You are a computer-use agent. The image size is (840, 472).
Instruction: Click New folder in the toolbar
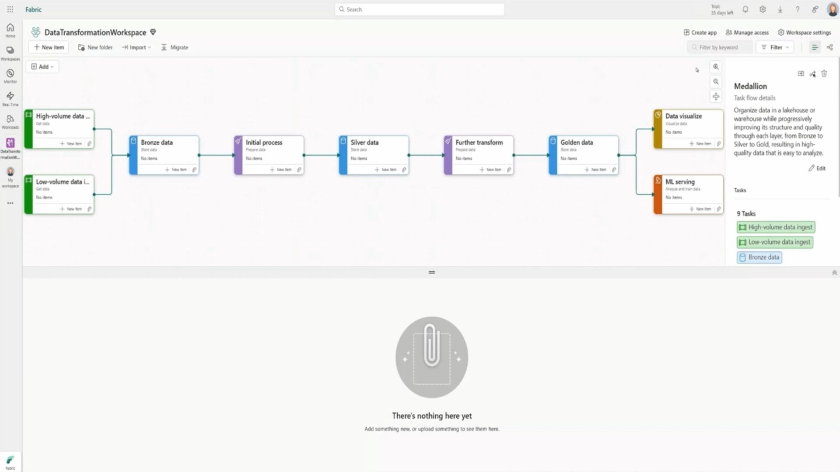[x=95, y=47]
